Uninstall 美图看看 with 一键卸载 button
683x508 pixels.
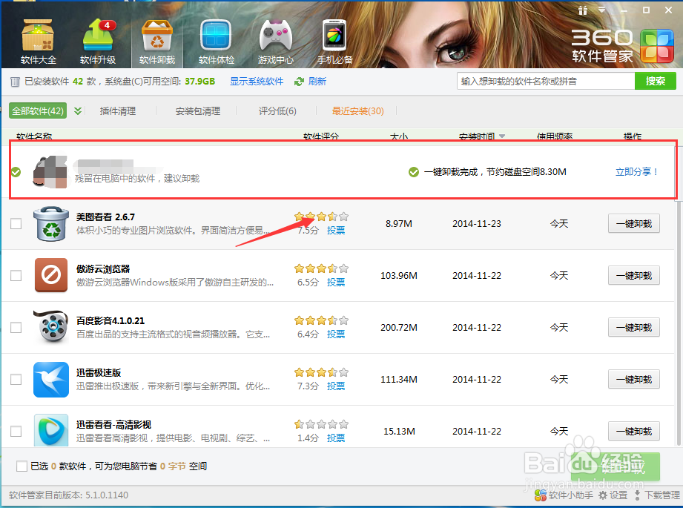pyautogui.click(x=634, y=223)
